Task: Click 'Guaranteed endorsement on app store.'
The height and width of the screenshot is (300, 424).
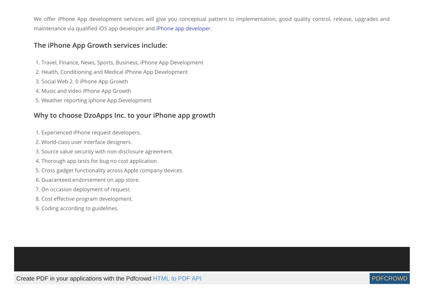Action: coord(91,180)
